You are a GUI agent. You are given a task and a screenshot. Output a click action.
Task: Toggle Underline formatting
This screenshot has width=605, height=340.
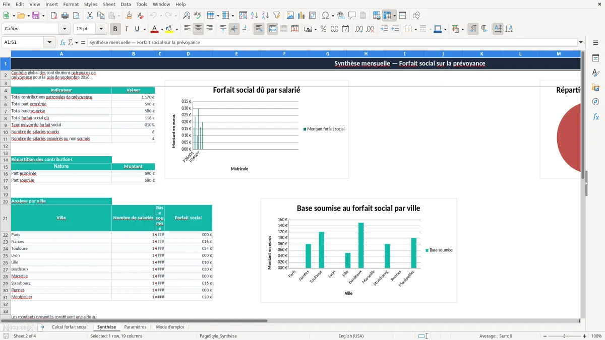pos(137,29)
